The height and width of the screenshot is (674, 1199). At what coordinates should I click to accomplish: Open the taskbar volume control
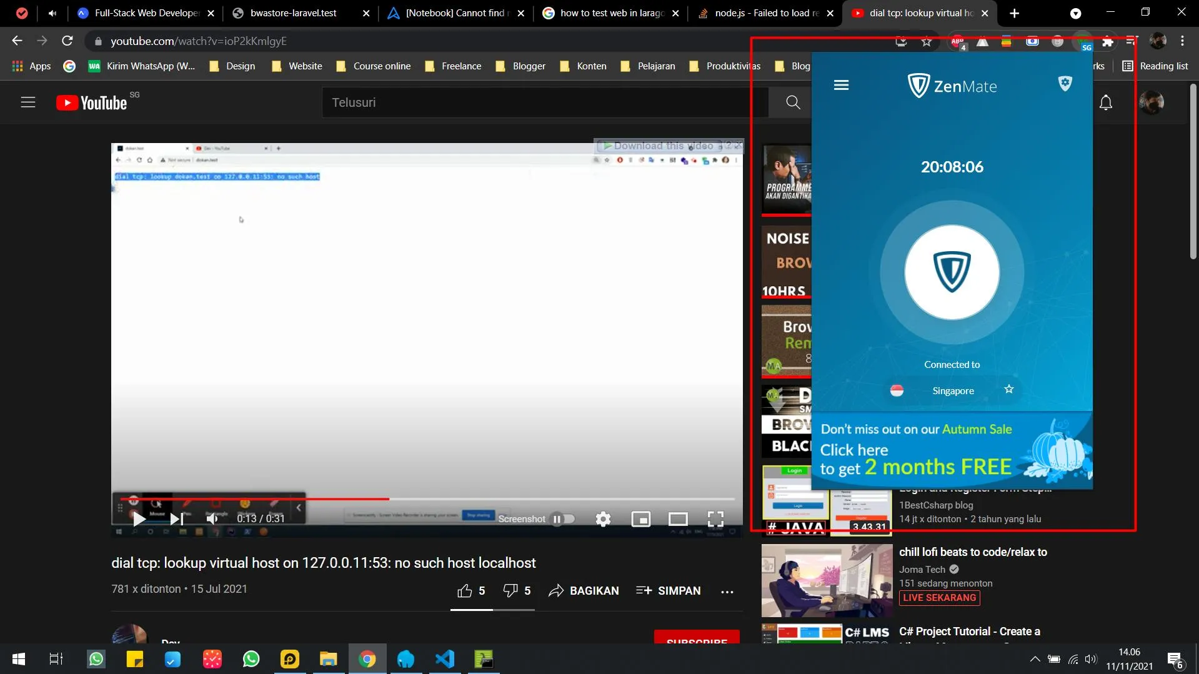[x=1091, y=659]
